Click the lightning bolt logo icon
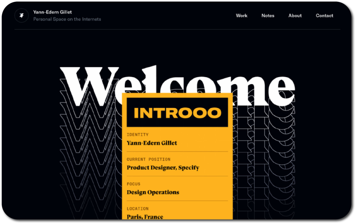 22,16
